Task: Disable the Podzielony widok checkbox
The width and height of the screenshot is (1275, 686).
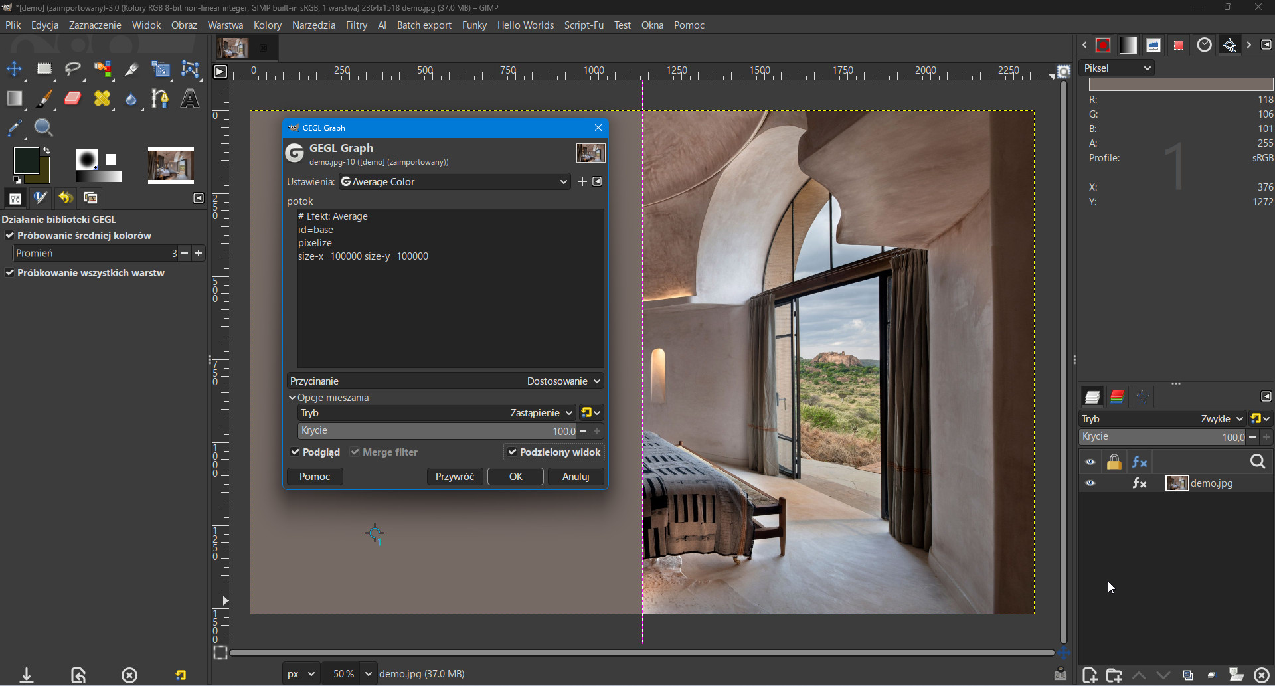Action: 512,452
